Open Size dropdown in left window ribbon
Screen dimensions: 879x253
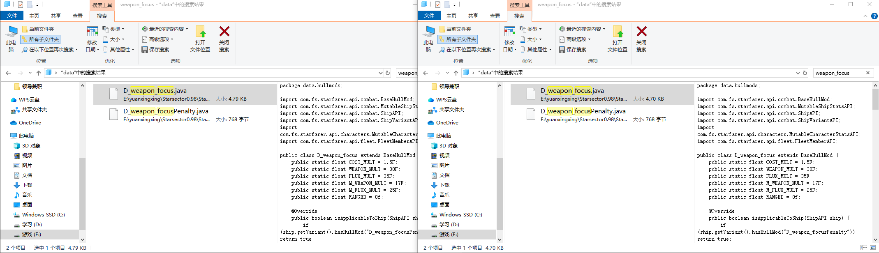tap(113, 39)
